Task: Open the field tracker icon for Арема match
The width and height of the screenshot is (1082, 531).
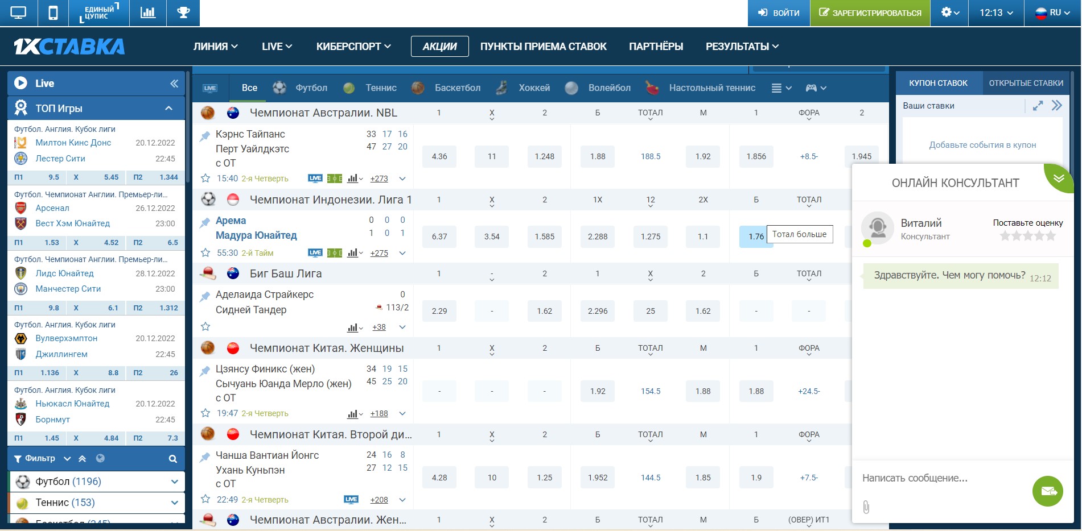Action: pyautogui.click(x=335, y=253)
